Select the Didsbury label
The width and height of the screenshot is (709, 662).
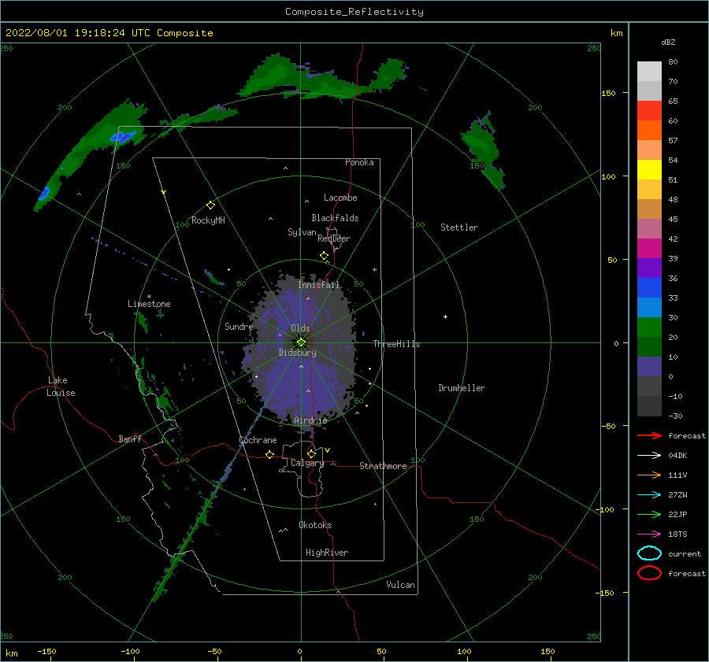click(x=298, y=353)
